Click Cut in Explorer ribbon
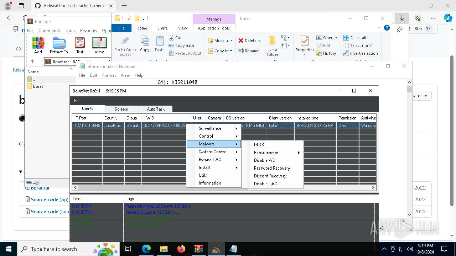This screenshot has height=256, width=456. point(175,38)
